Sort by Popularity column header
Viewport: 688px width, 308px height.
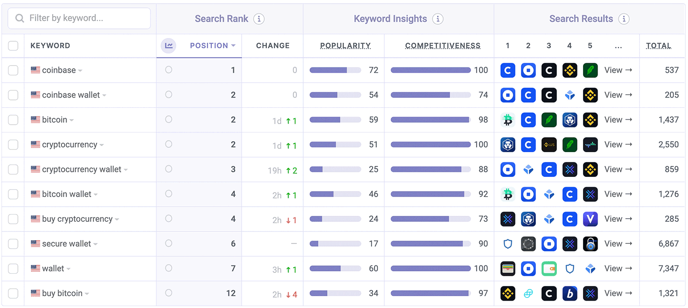(x=345, y=45)
